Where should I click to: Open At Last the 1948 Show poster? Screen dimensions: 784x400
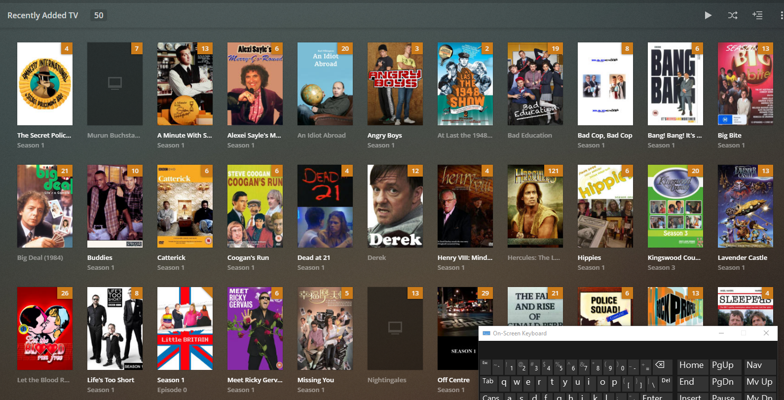coord(465,84)
